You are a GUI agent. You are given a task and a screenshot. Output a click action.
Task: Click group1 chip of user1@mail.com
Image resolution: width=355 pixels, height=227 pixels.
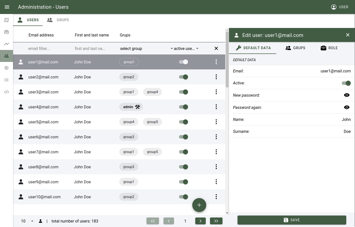(129, 62)
